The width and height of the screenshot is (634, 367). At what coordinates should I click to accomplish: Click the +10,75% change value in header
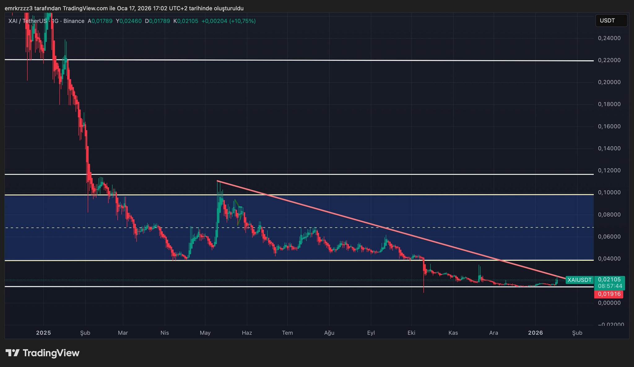pos(242,21)
